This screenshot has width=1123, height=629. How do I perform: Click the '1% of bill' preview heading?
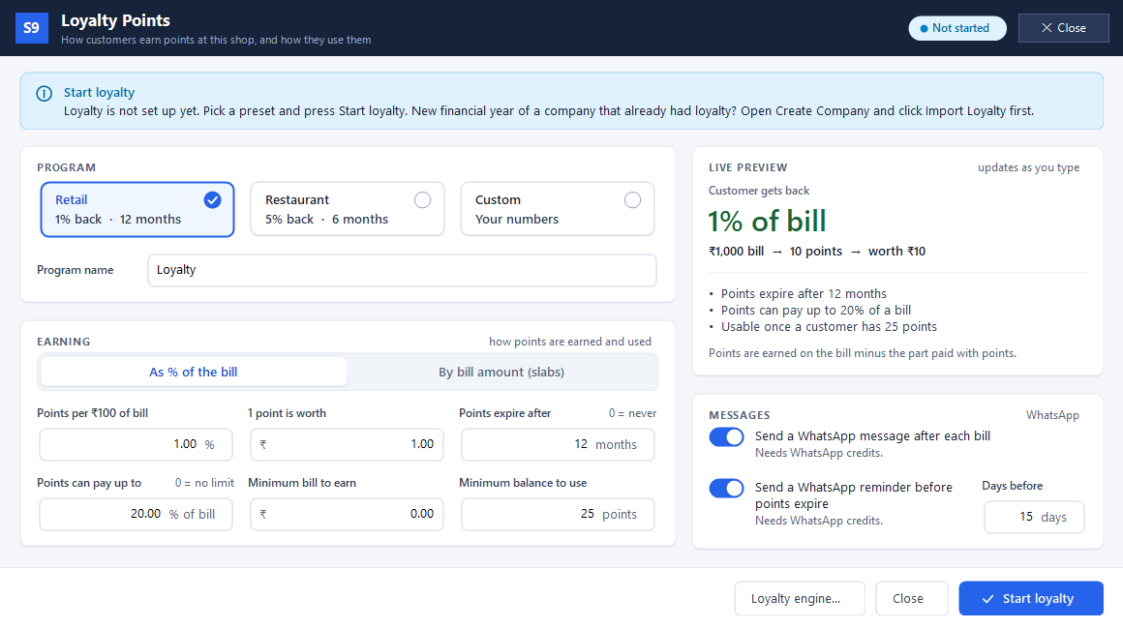(767, 221)
